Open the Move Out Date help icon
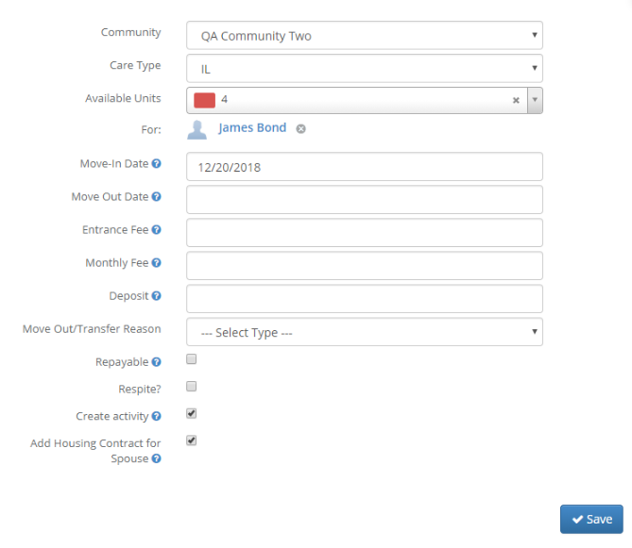 click(x=157, y=196)
